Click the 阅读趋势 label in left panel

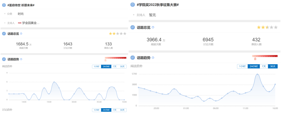pyautogui.click(x=7, y=66)
